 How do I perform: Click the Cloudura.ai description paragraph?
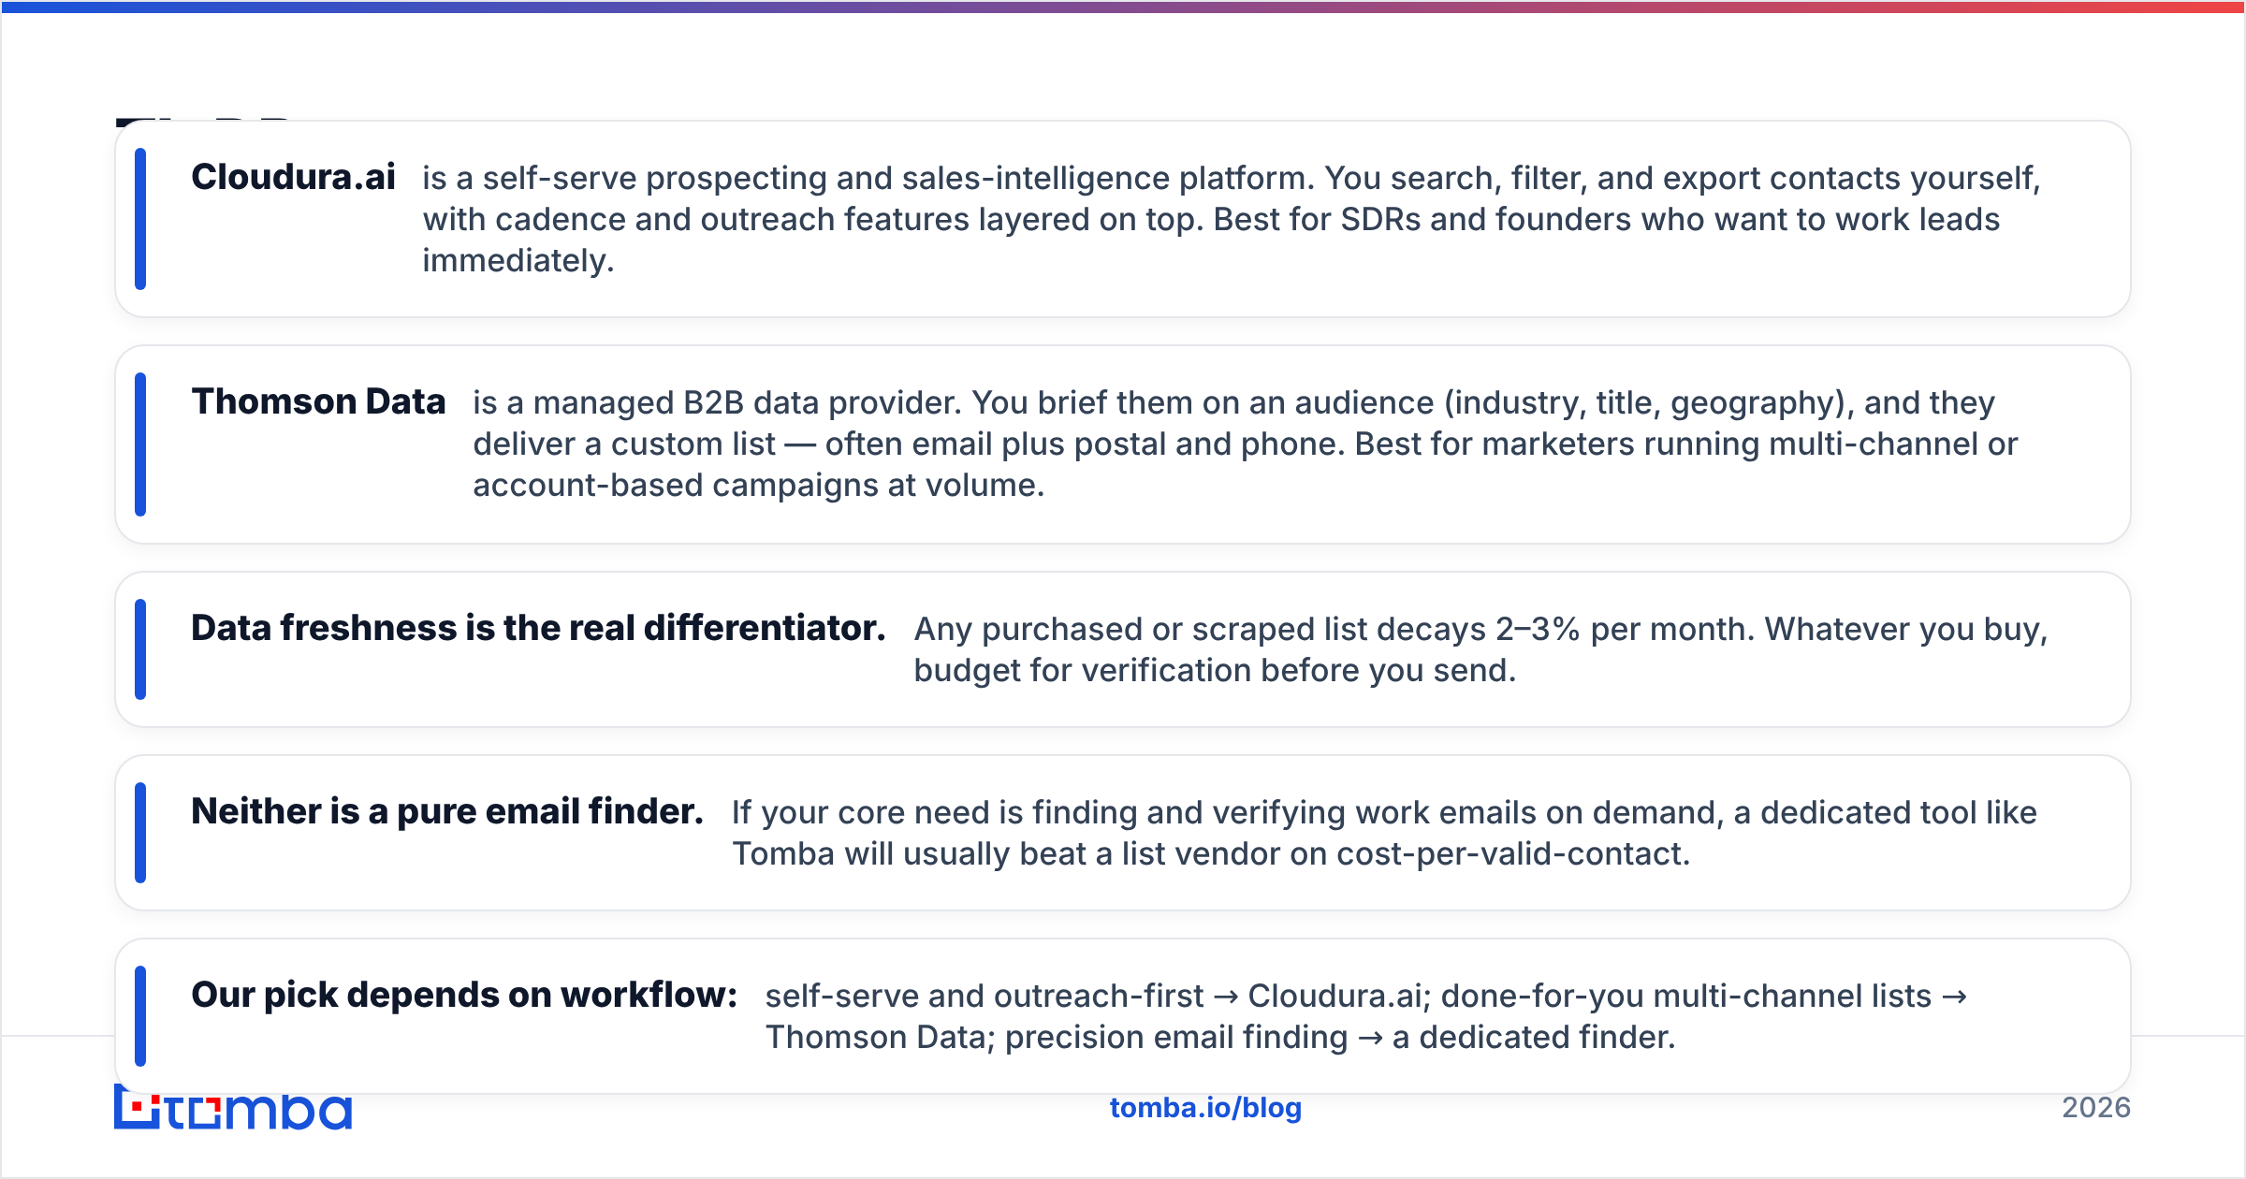click(1231, 219)
